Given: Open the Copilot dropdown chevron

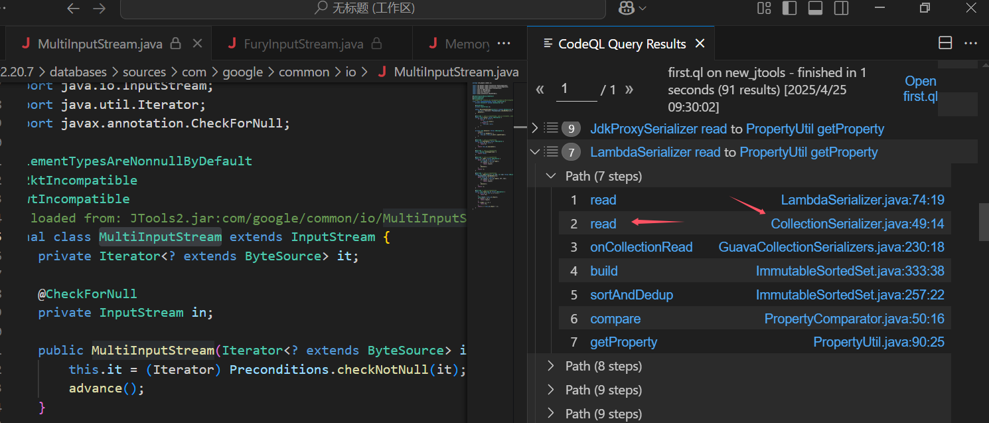Looking at the screenshot, I should [642, 8].
